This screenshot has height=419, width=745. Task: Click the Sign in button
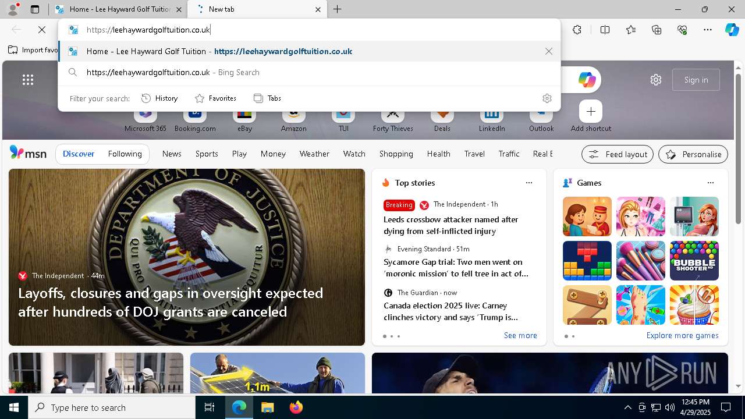696,80
